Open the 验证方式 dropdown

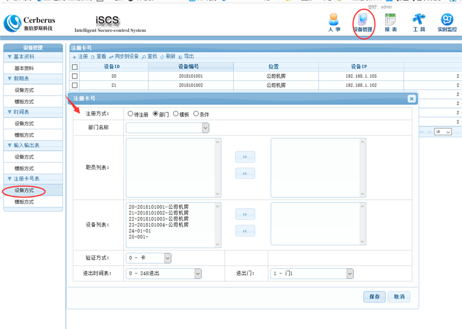pyautogui.click(x=167, y=258)
